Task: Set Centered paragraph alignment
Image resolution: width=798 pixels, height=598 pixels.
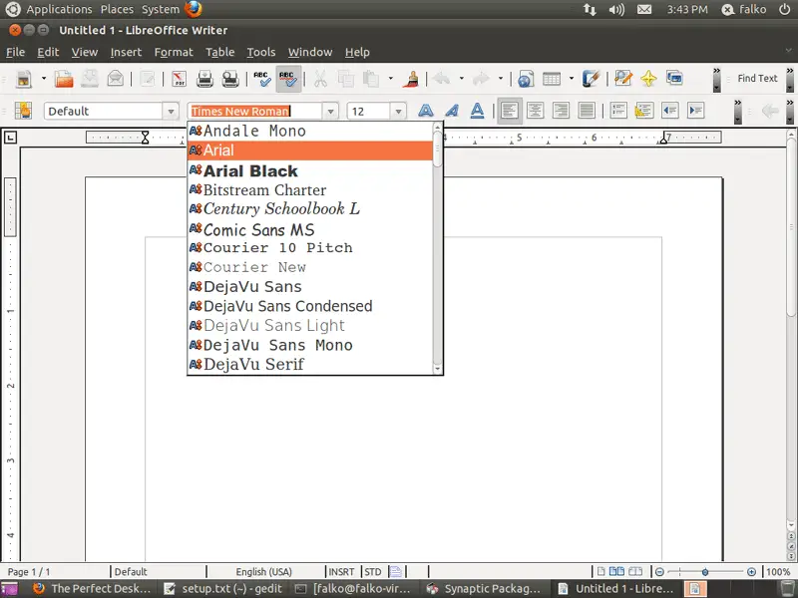Action: pyautogui.click(x=535, y=111)
